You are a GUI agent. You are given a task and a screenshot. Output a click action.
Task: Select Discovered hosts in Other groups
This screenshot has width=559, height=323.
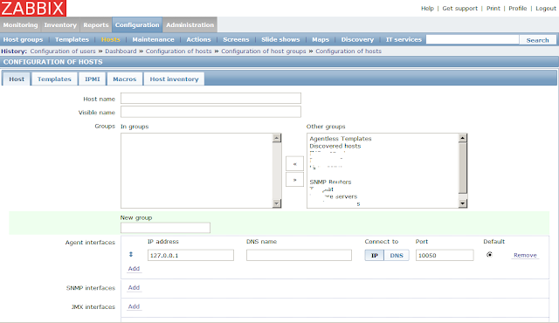(335, 146)
